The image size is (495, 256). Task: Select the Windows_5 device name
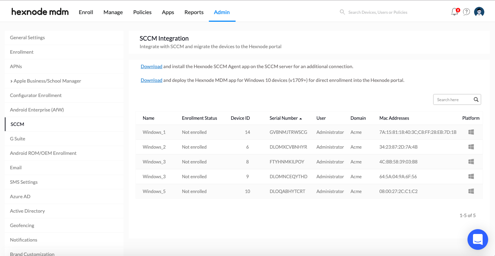click(154, 191)
